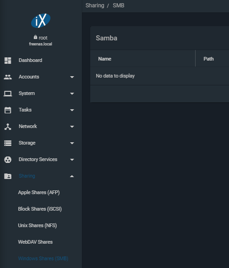Open the Accounts menu item

point(29,77)
